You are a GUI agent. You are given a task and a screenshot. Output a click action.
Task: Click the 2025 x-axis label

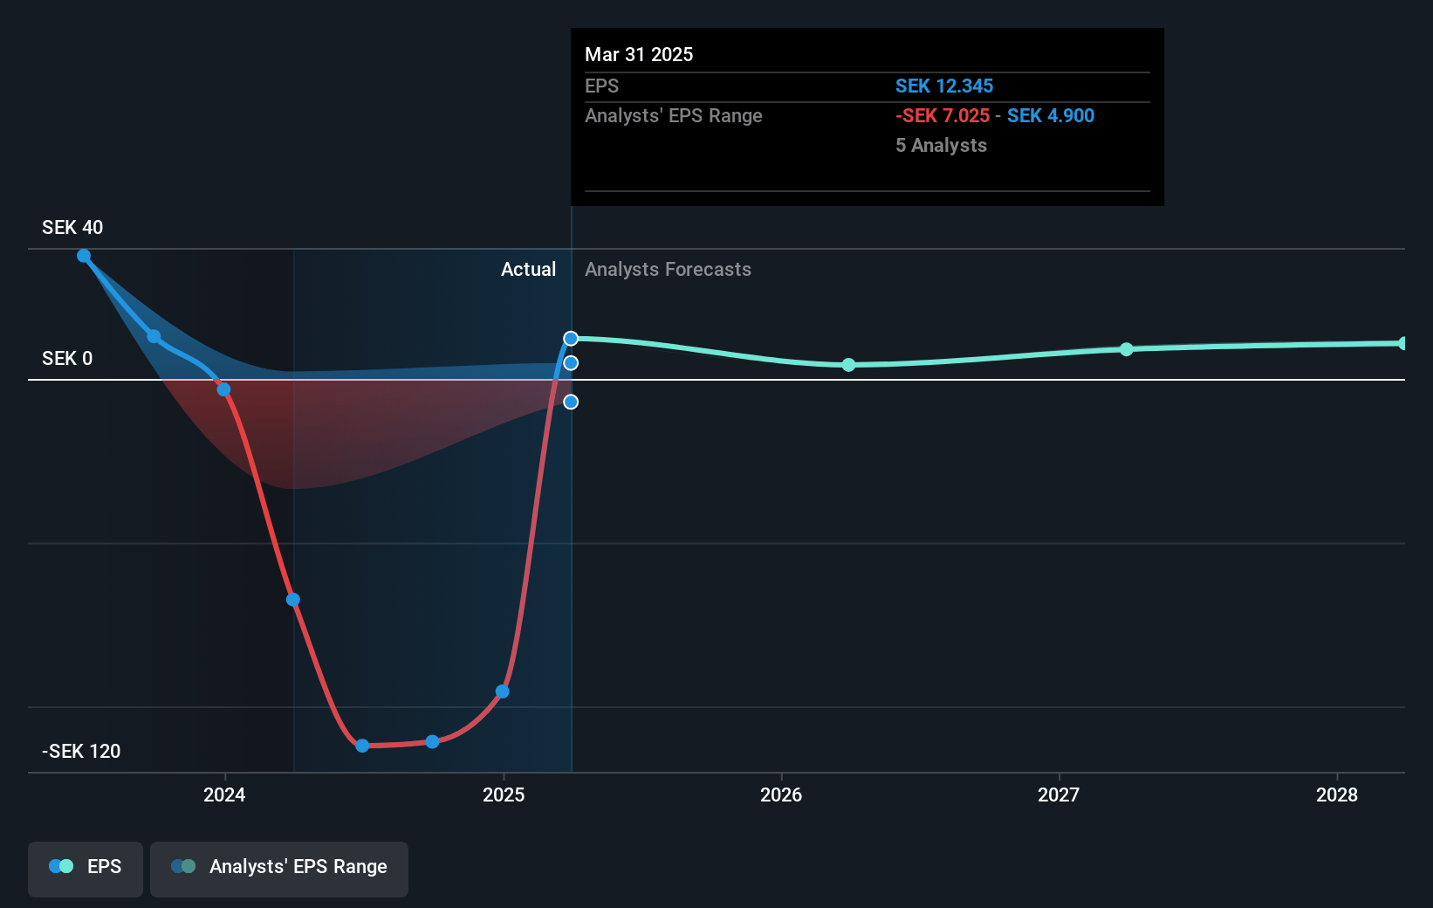[504, 794]
